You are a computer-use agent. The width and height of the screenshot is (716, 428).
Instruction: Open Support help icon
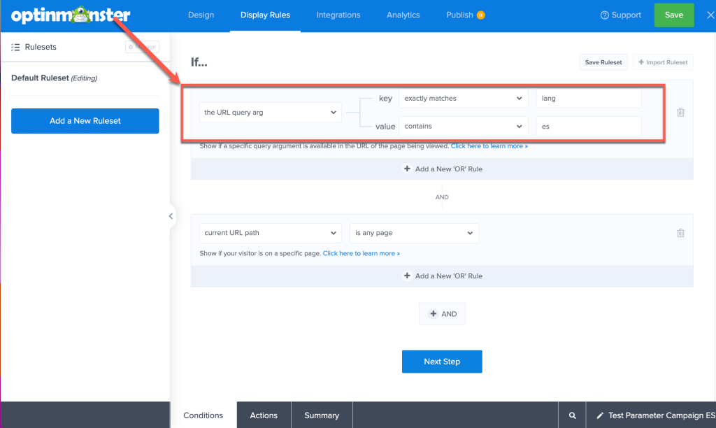pos(604,15)
